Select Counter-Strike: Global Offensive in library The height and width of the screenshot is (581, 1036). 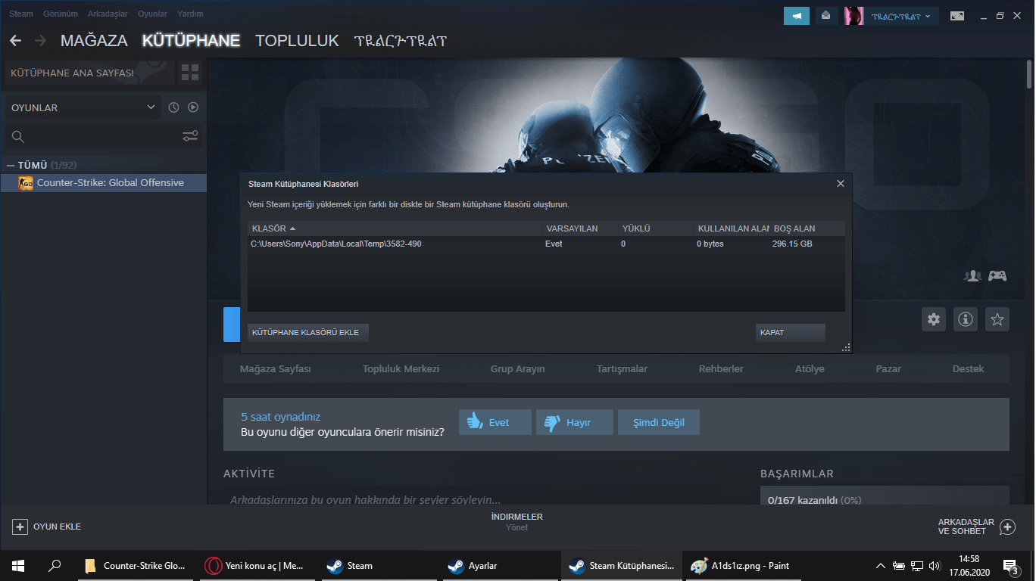pyautogui.click(x=104, y=183)
